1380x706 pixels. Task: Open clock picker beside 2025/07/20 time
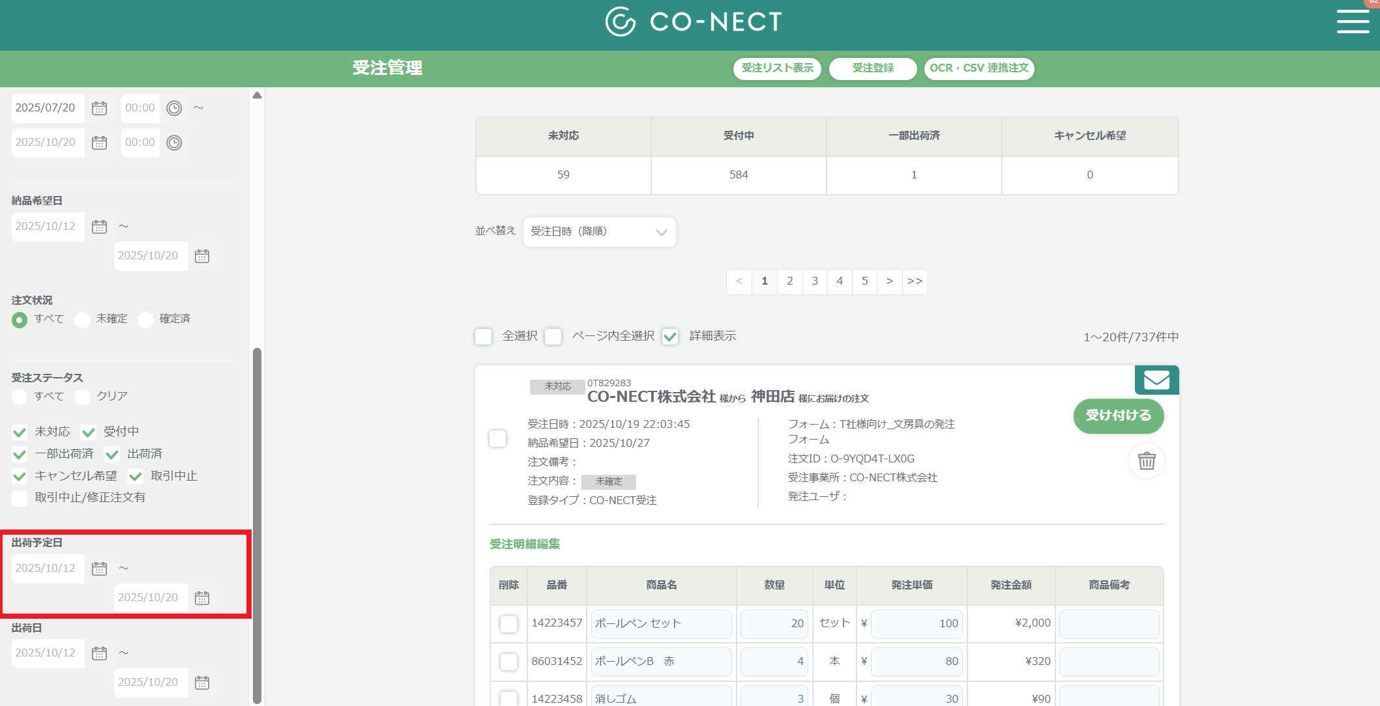[x=174, y=108]
